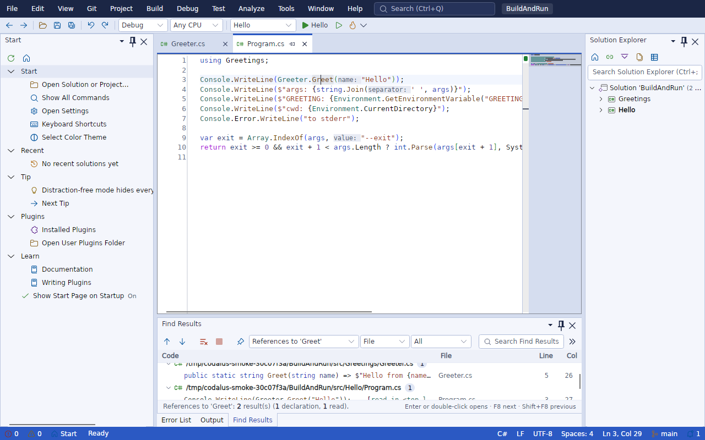The height and width of the screenshot is (440, 705).
Task: Click the Solution Explorer home icon
Action: pos(595,57)
